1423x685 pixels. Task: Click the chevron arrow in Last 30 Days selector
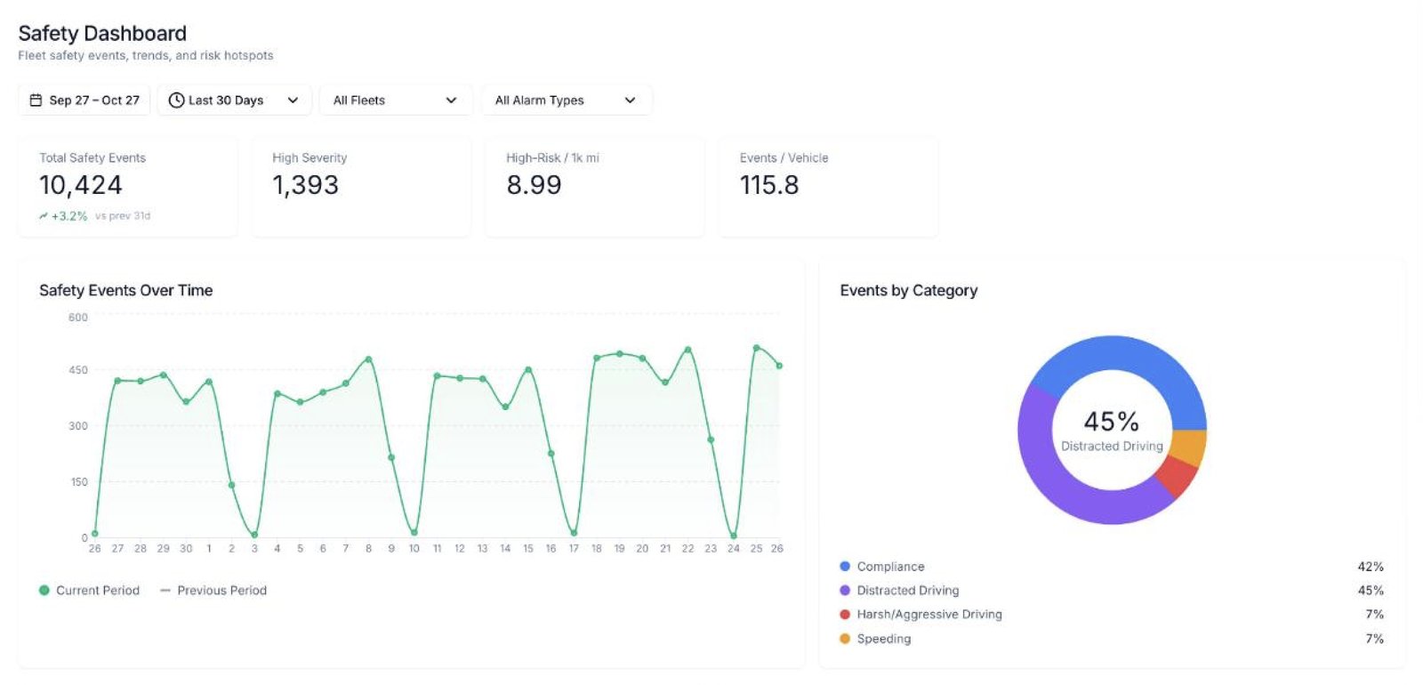coord(293,101)
